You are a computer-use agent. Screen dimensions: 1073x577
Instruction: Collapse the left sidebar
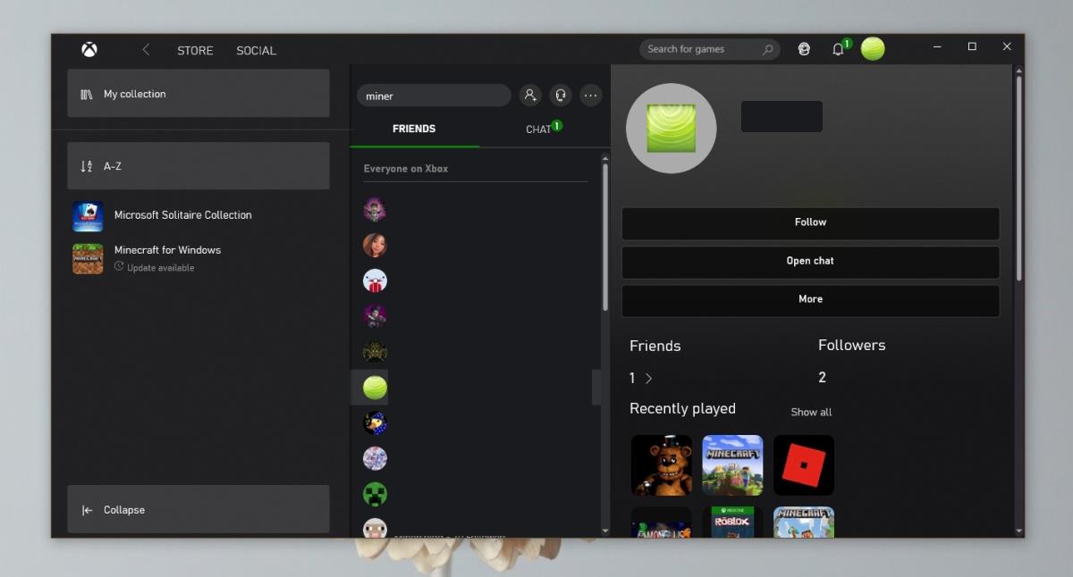(x=198, y=510)
